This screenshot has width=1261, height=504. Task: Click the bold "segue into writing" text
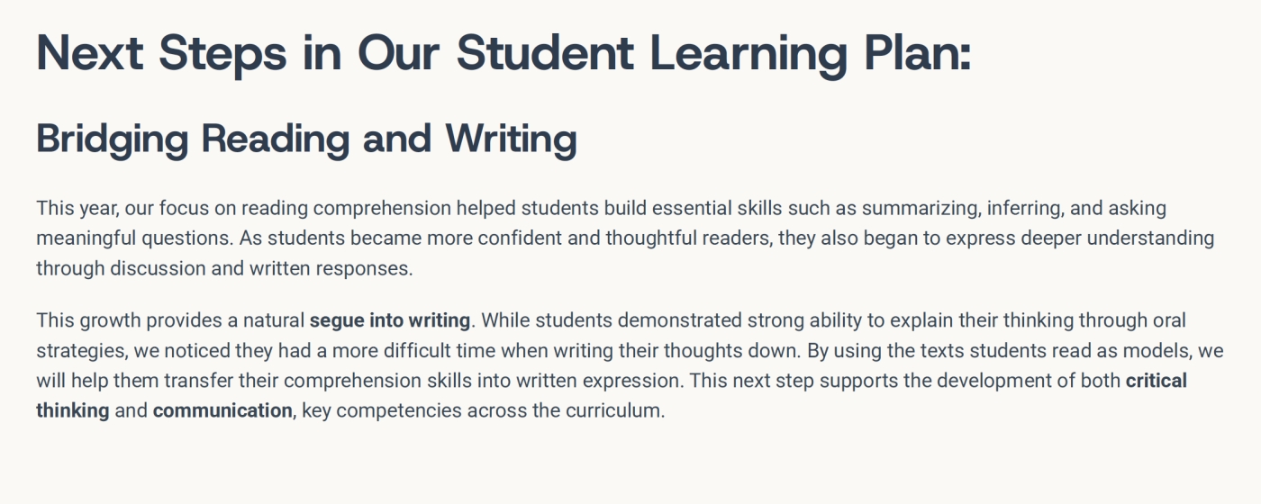[x=389, y=320]
